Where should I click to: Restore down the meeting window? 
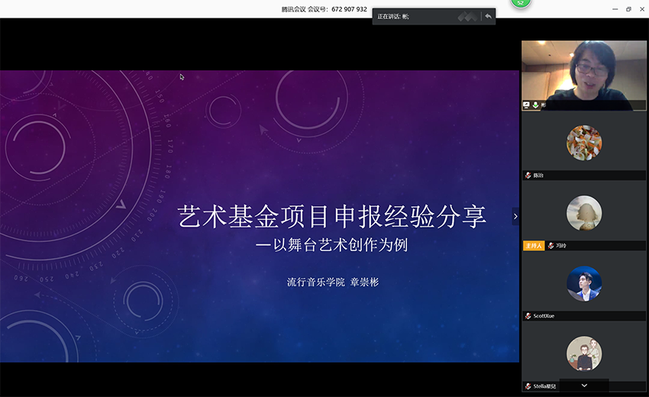coord(628,9)
